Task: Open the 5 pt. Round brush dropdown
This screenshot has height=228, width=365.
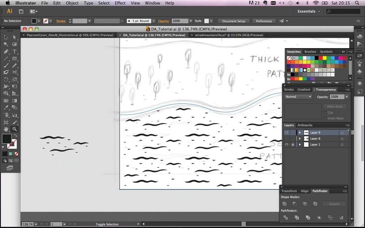Action: click(154, 21)
